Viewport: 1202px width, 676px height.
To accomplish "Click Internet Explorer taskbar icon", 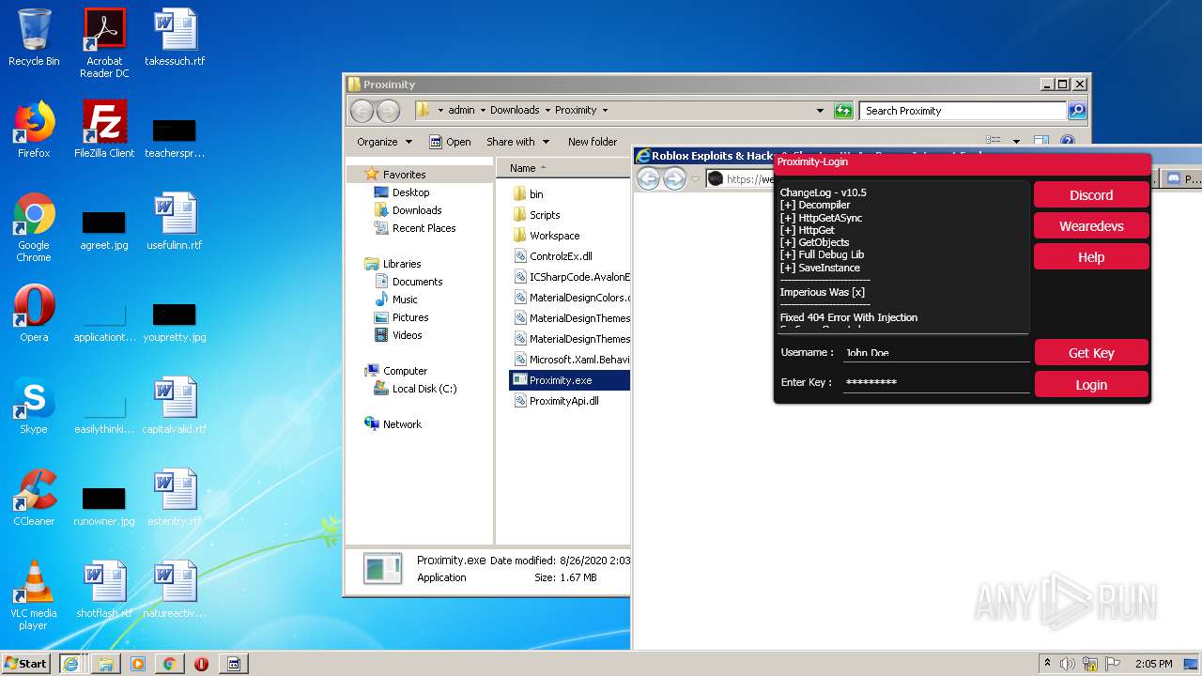I will (x=70, y=664).
